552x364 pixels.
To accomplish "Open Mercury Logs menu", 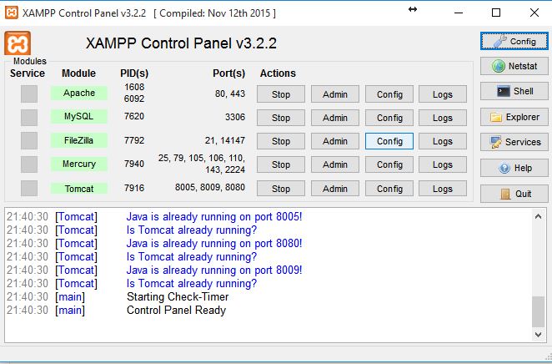I will point(443,164).
